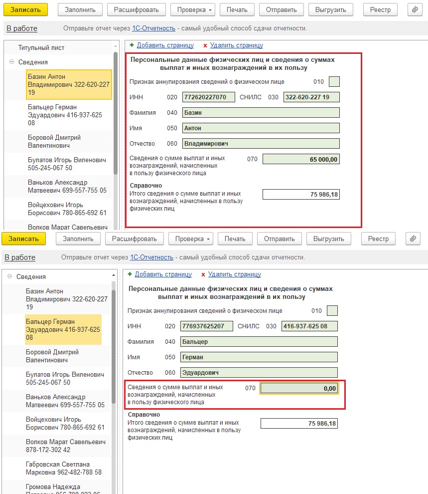The width and height of the screenshot is (428, 494).
Task: Click the paperclip attachment icon in the upper toolbar
Action: click(x=414, y=9)
